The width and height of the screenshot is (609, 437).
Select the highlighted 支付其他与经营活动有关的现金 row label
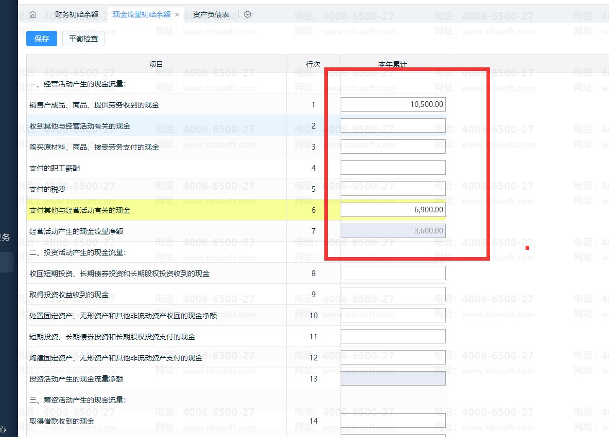tap(80, 210)
